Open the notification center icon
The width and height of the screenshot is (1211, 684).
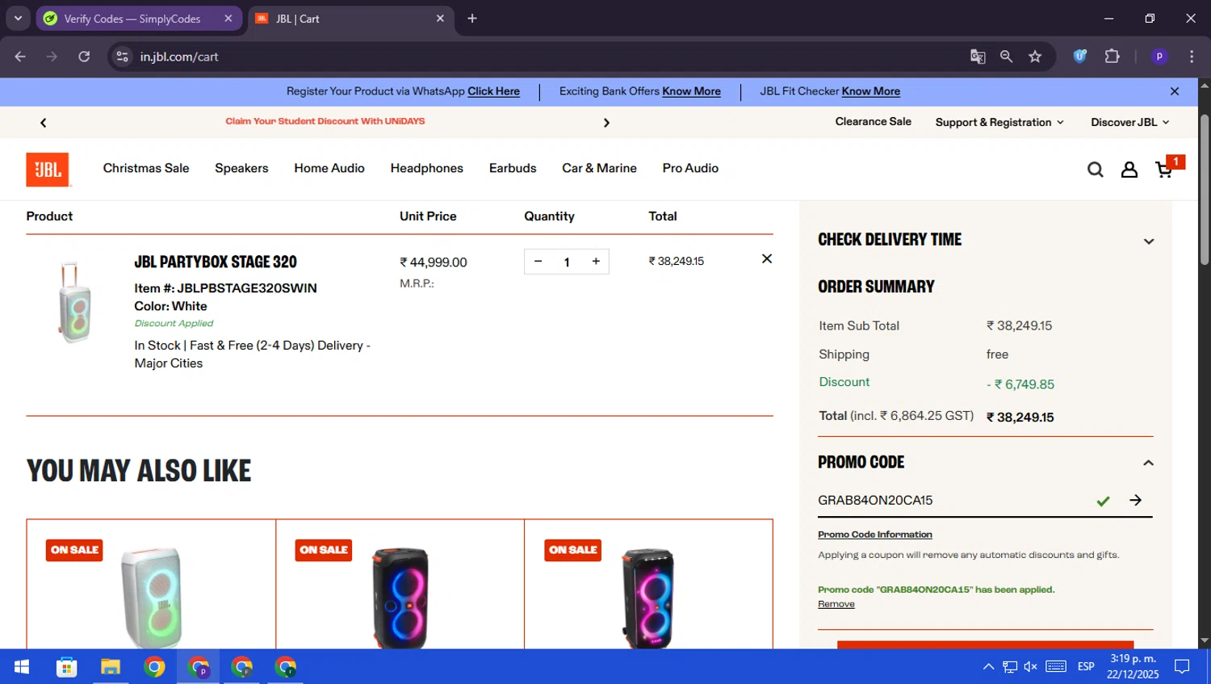point(1182,667)
